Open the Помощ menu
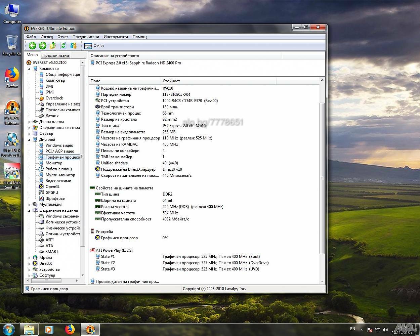420x336 pixels. tap(139, 37)
